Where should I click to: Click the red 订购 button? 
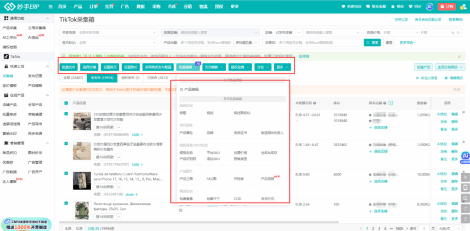447,6
